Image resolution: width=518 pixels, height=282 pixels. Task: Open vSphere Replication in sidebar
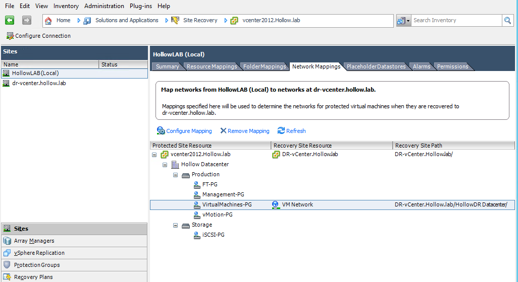(x=39, y=253)
